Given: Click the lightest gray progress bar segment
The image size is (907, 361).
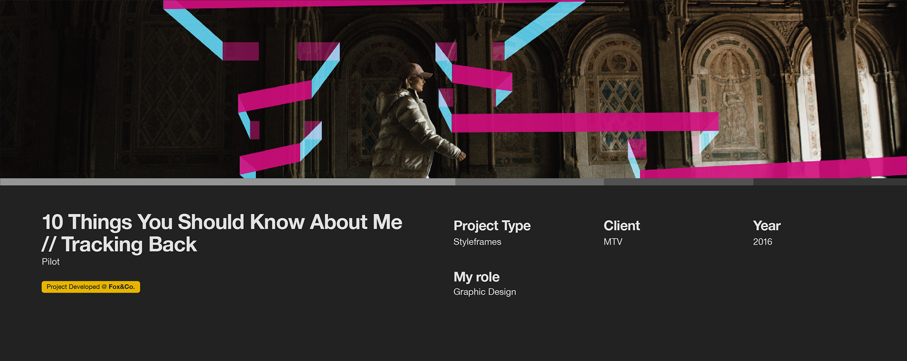Looking at the screenshot, I should (227, 182).
